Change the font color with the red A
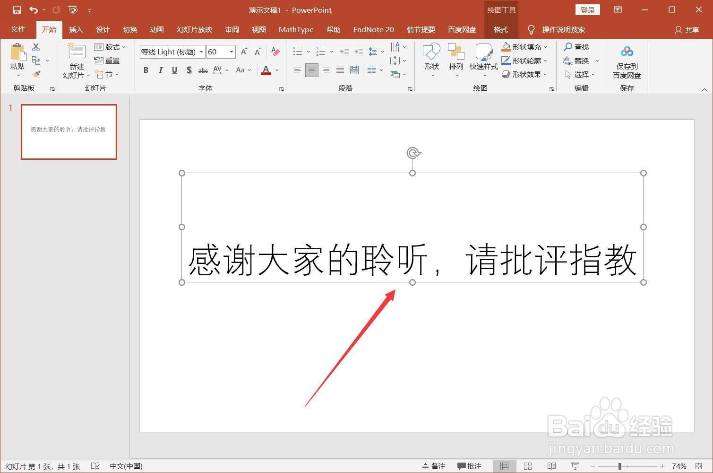Image resolution: width=713 pixels, height=473 pixels. pos(266,70)
